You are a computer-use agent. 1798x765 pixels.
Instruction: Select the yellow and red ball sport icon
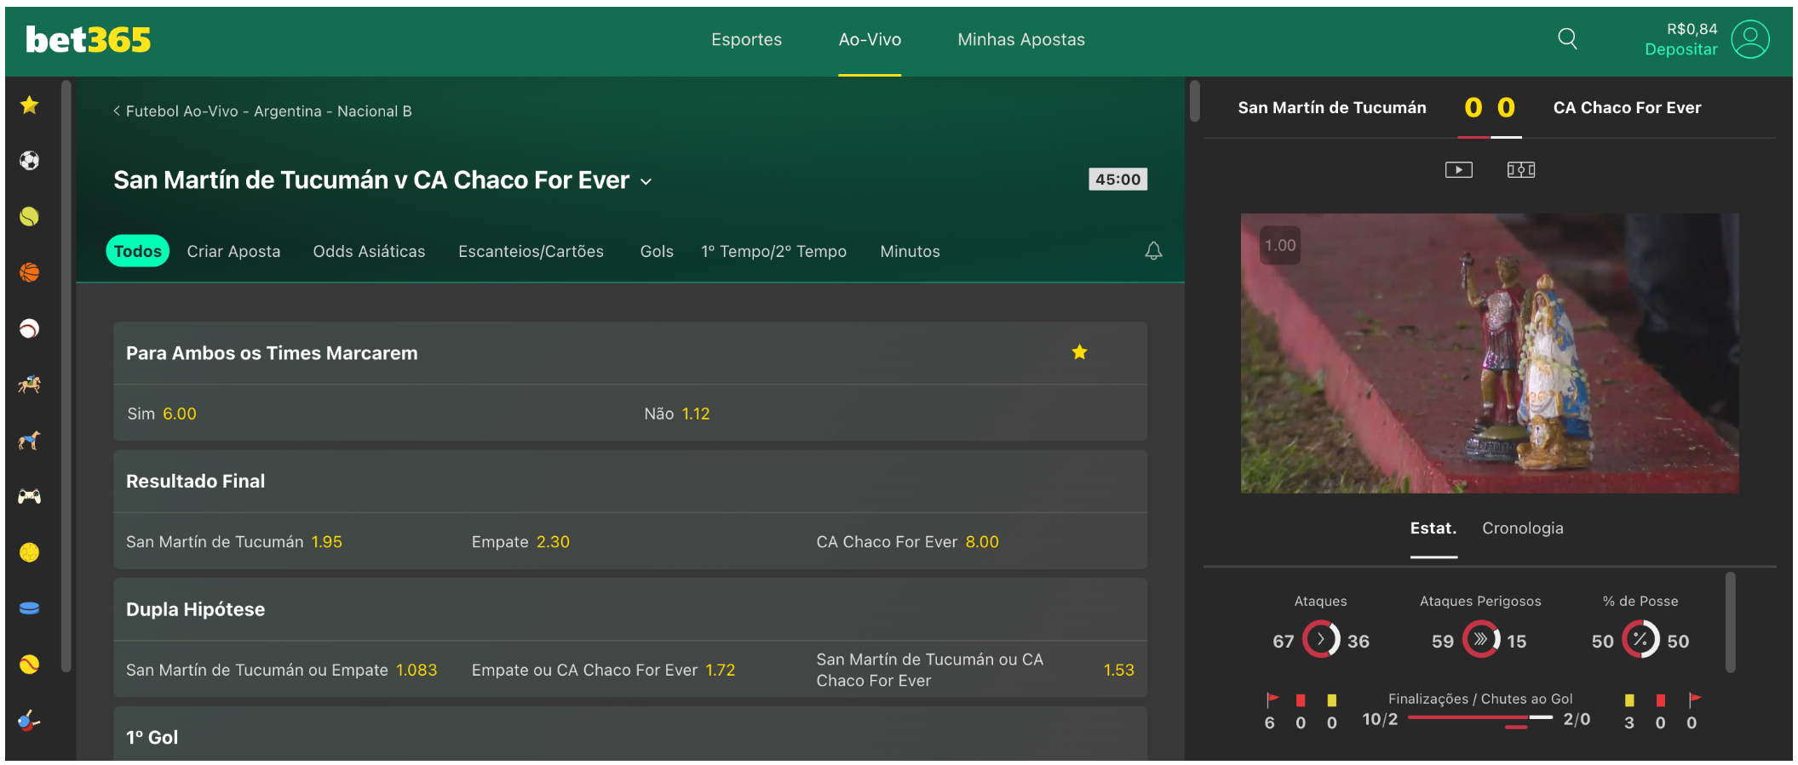pyautogui.click(x=30, y=664)
